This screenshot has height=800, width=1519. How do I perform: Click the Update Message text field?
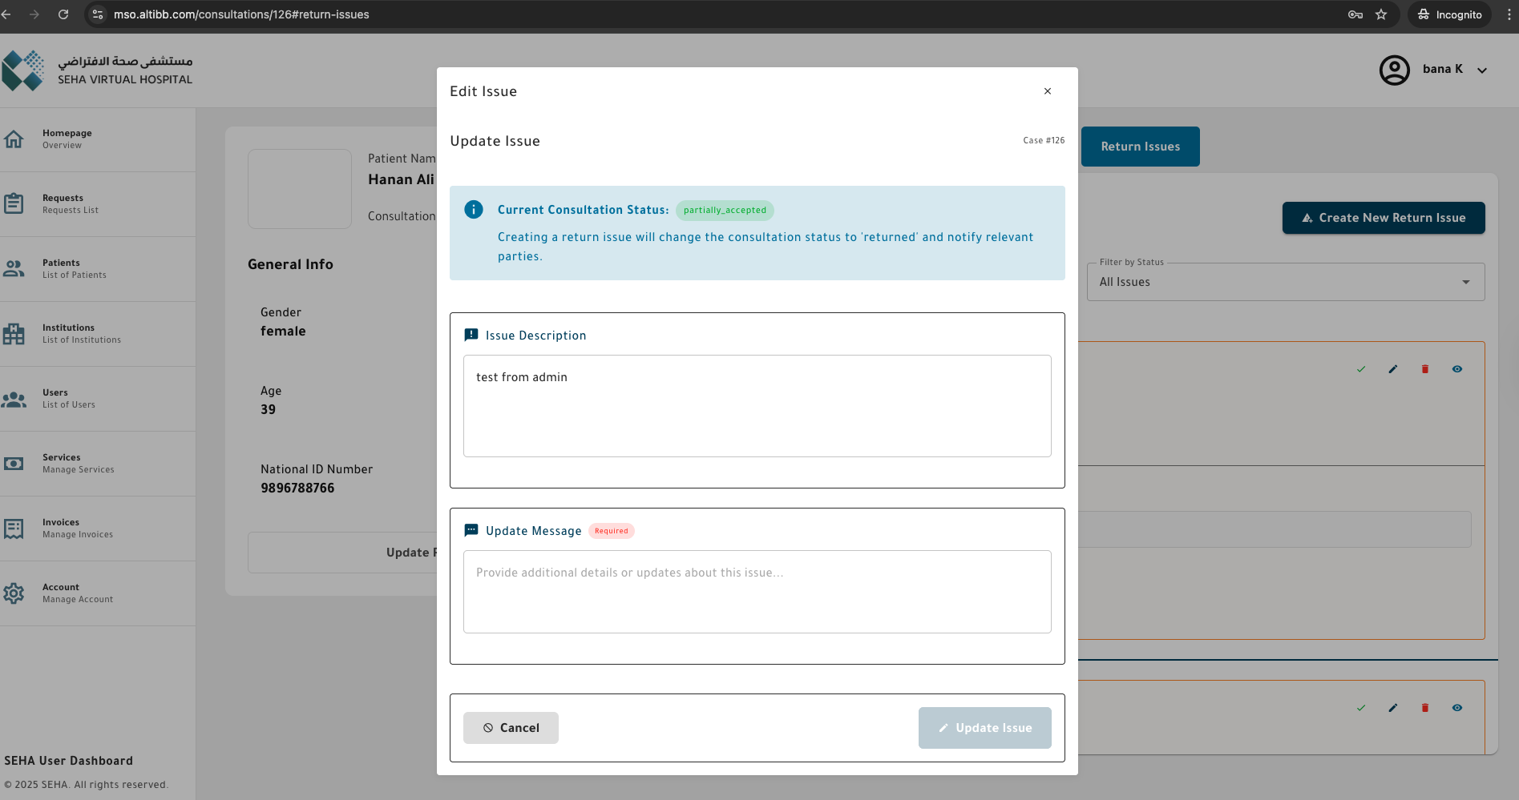tap(757, 592)
